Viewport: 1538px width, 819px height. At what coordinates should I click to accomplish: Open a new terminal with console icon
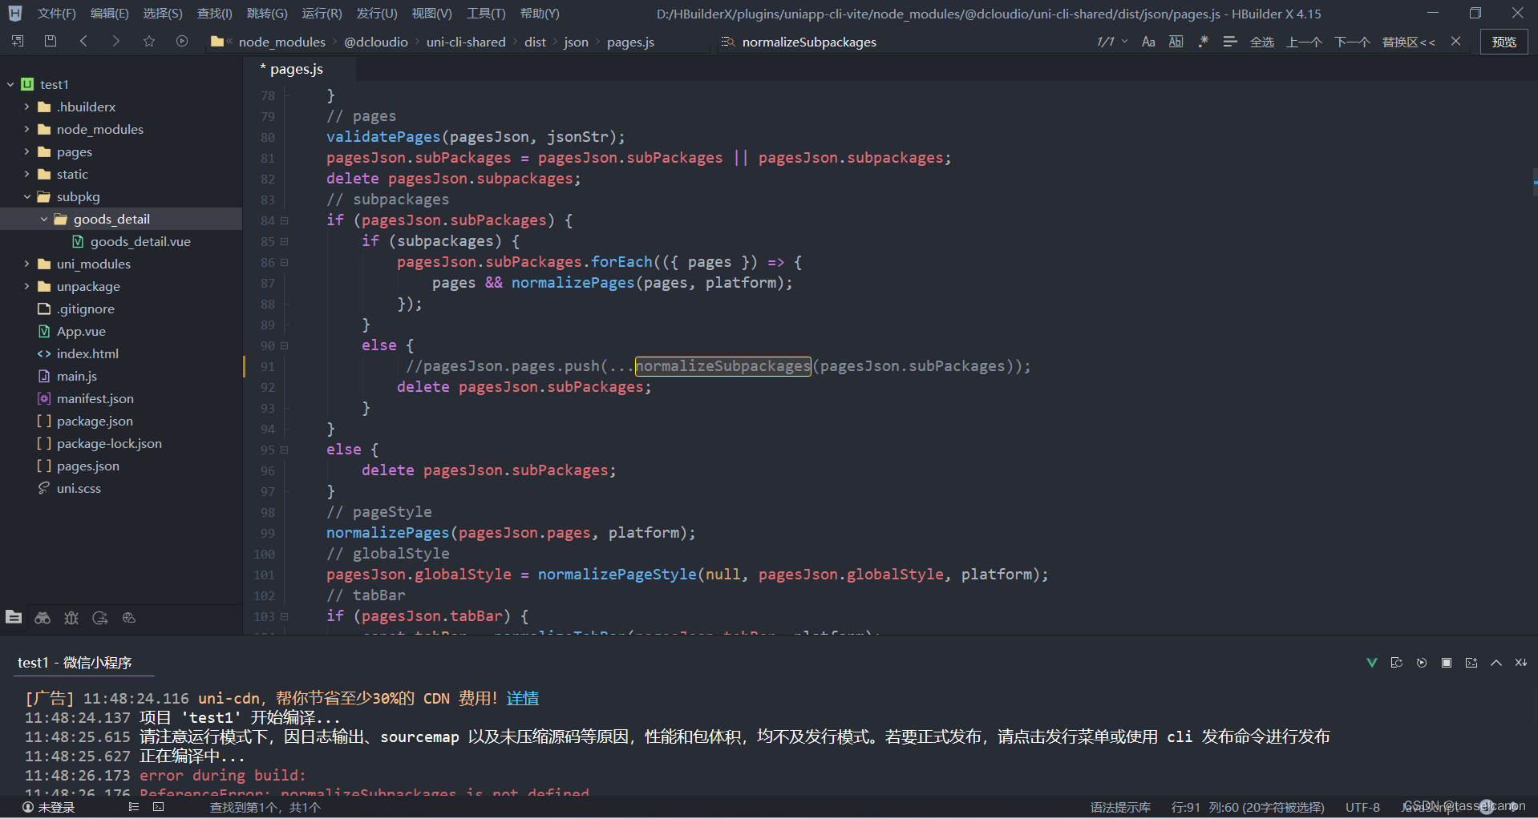1471,663
